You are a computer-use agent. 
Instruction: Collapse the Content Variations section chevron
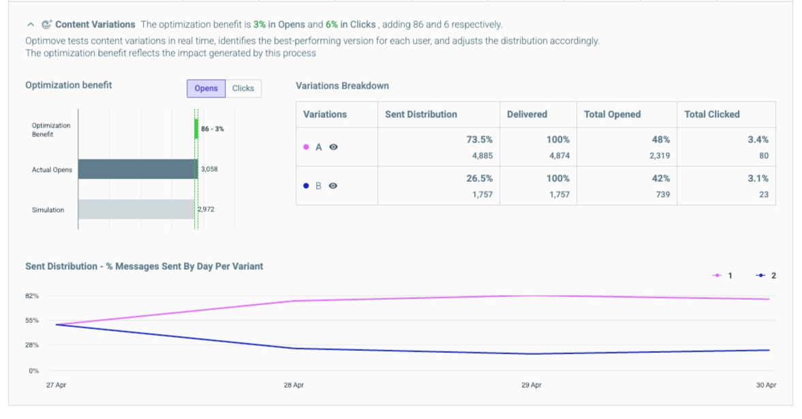point(31,25)
